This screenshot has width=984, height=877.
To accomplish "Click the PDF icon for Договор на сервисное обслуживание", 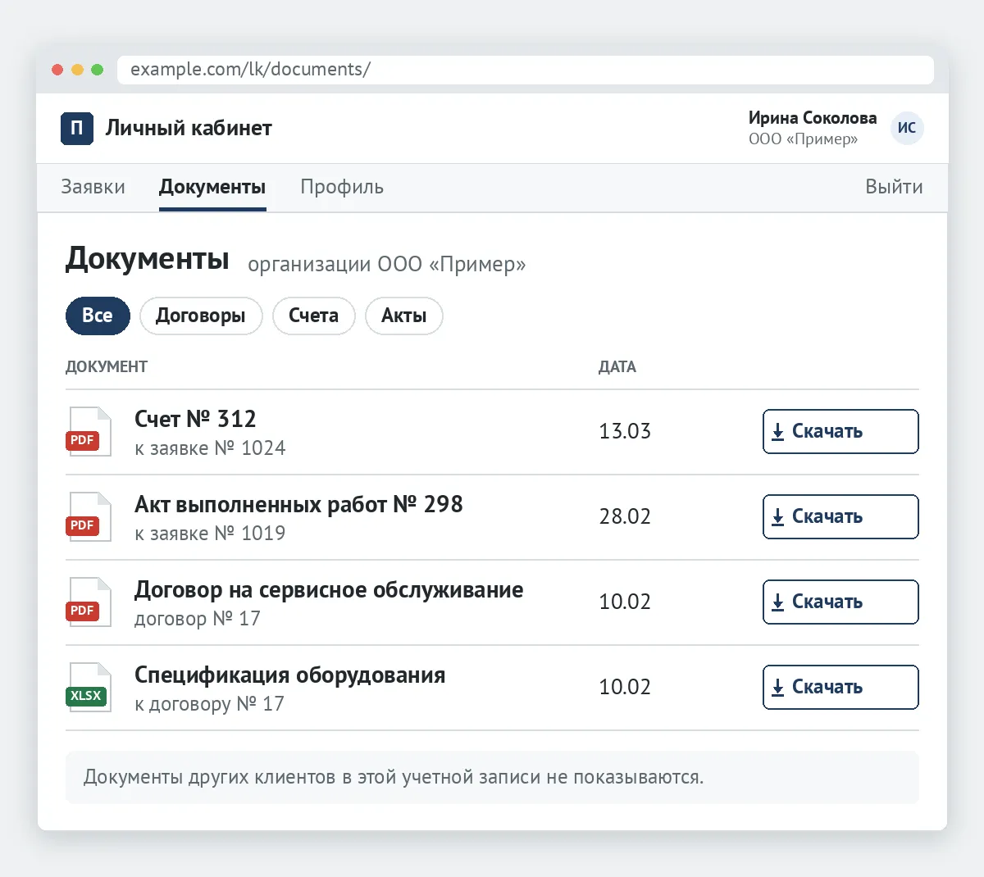I will pos(89,602).
